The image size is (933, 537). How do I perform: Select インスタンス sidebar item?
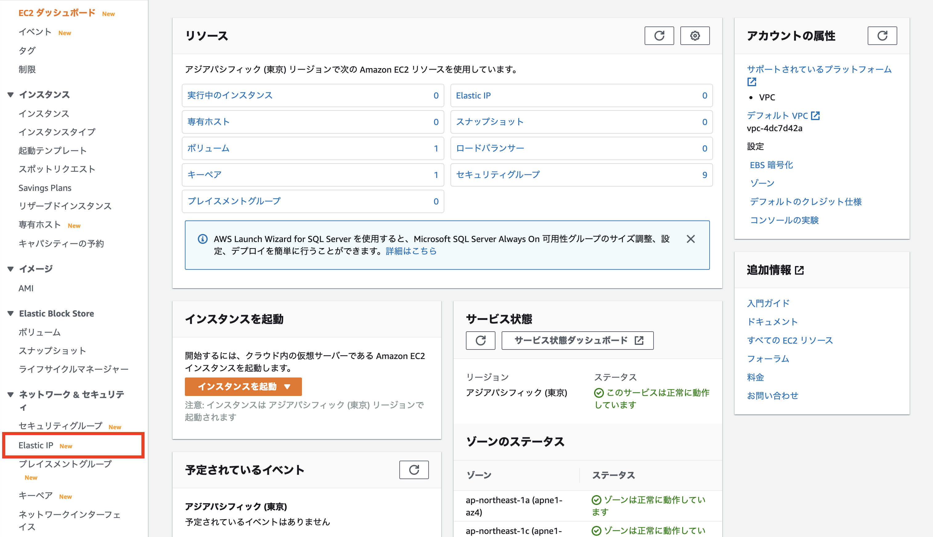[44, 114]
